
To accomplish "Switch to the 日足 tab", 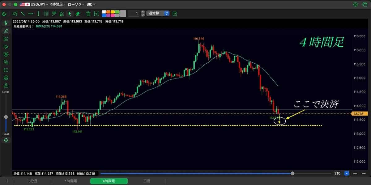I will (x=147, y=181).
